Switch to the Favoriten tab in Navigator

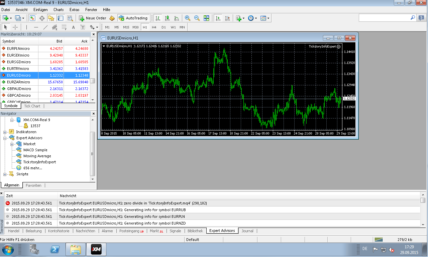(33, 185)
